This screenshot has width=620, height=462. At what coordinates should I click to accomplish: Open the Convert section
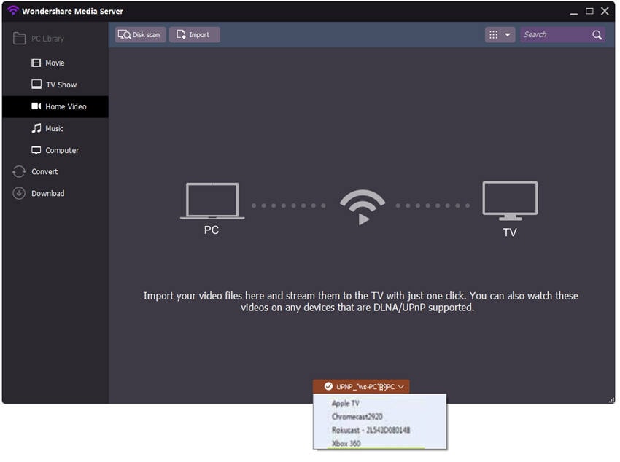55,172
